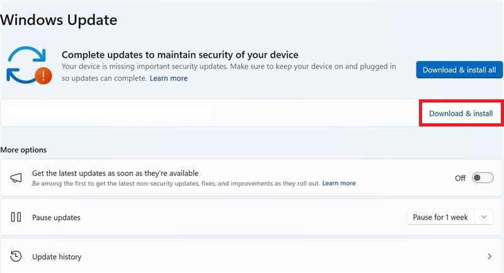Enable the get latest updates toggle

pyautogui.click(x=483, y=178)
